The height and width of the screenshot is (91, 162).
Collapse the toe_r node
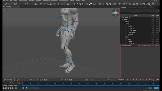[x=128, y=27]
